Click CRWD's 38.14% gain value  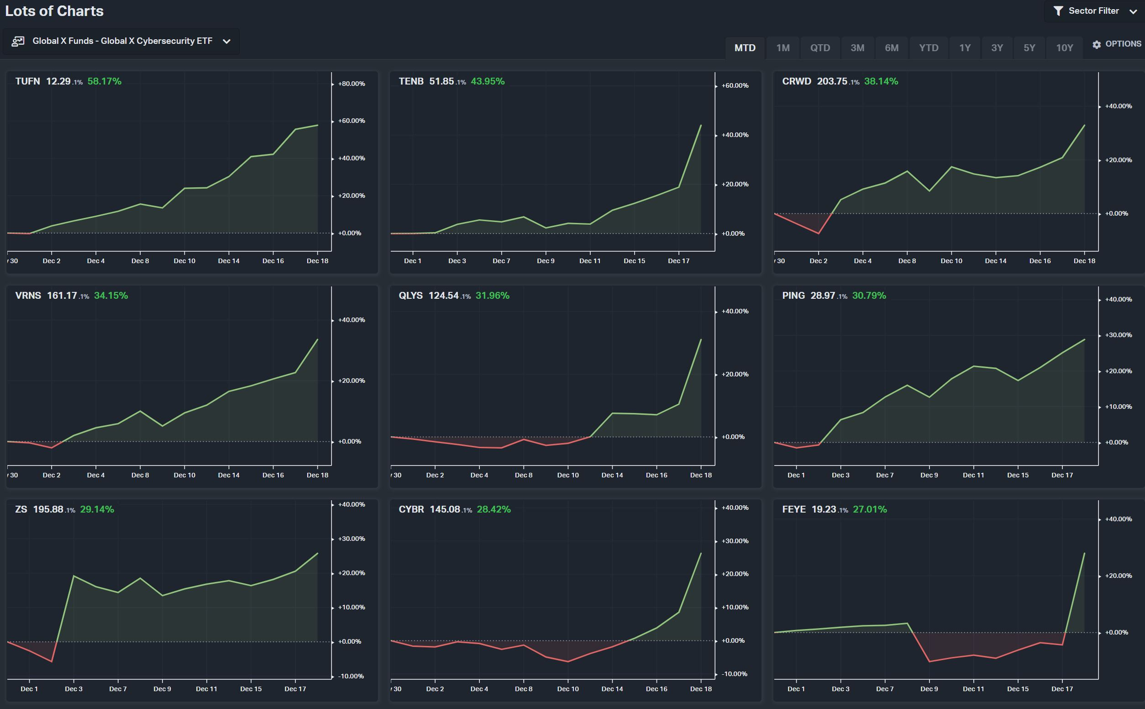pos(881,81)
